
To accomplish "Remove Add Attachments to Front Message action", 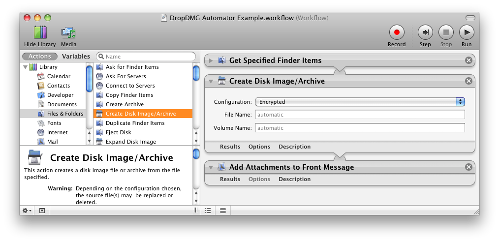I will coord(468,167).
